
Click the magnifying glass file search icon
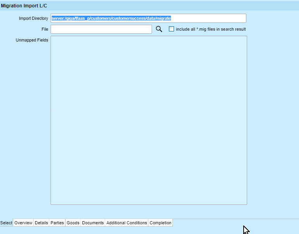coord(159,29)
